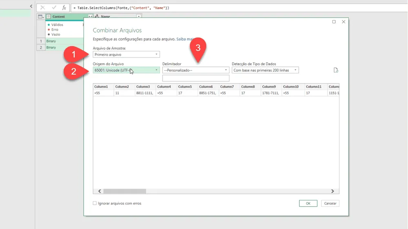Click the document icon beside data type detection
The width and height of the screenshot is (408, 229).
coord(336,70)
